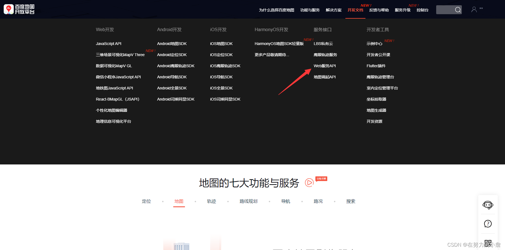505x250 pixels.
Task: Open Android司乘同显SDK link
Action: pyautogui.click(x=176, y=99)
